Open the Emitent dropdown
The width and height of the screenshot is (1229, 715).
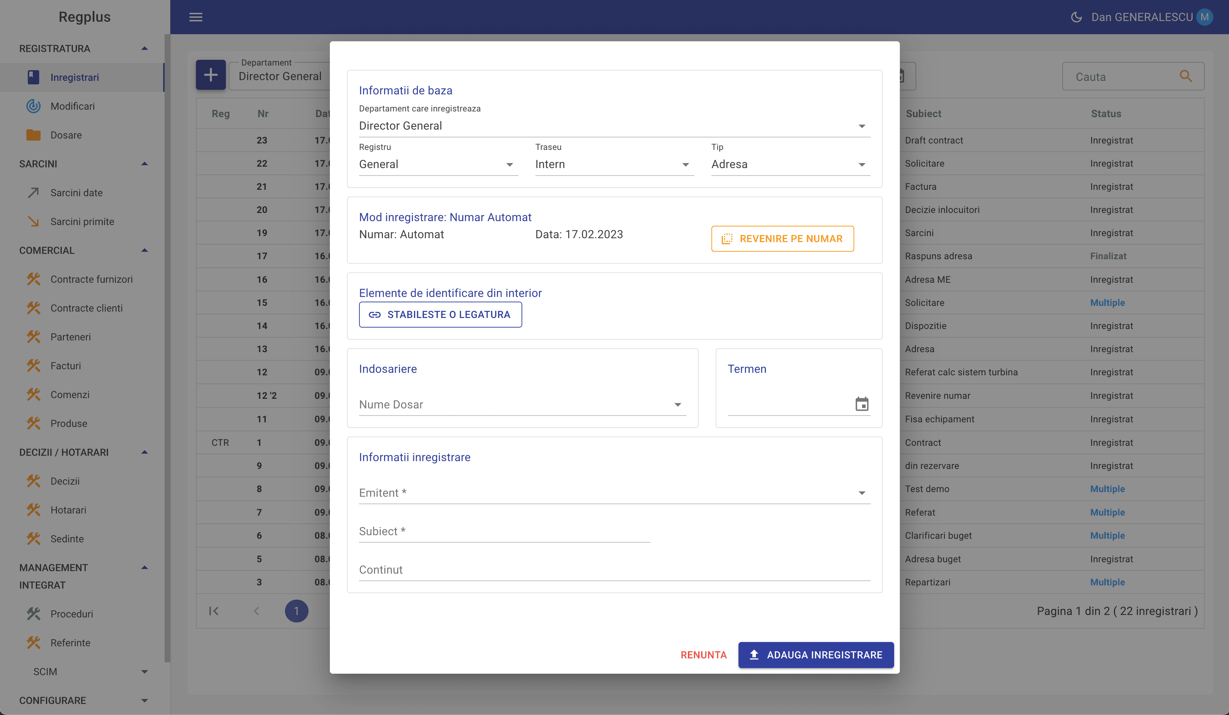click(614, 493)
